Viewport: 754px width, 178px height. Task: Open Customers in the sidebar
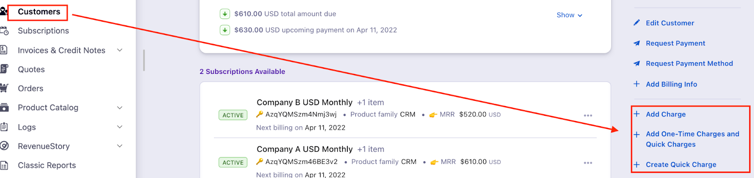pyautogui.click(x=39, y=12)
